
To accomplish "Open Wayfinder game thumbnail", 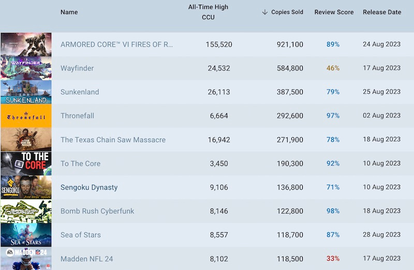I will (x=26, y=68).
